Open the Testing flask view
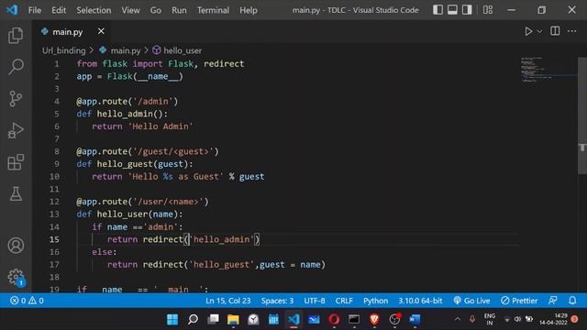 click(x=16, y=193)
